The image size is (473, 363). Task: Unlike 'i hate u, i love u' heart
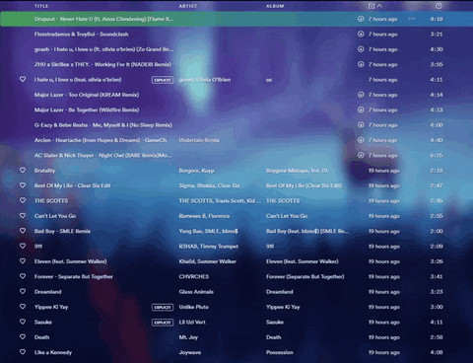[x=23, y=79]
